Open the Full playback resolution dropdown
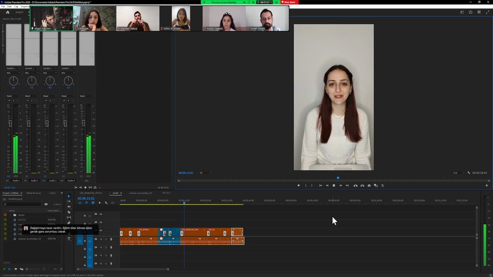This screenshot has height=277, width=493. pos(458,173)
